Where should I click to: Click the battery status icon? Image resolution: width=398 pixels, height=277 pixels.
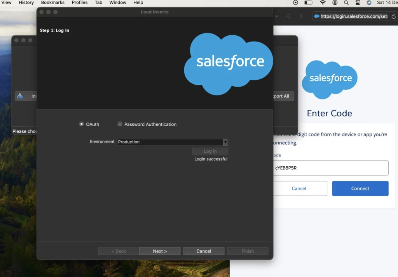309,3
